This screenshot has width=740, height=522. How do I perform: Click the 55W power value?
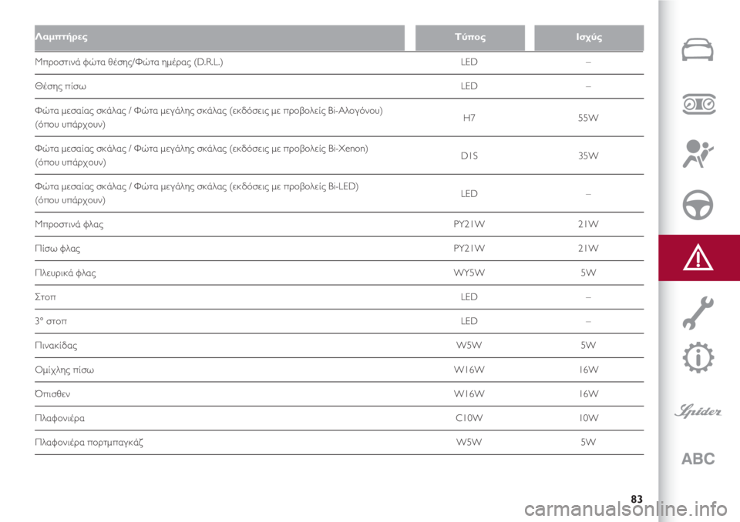[x=588, y=118]
